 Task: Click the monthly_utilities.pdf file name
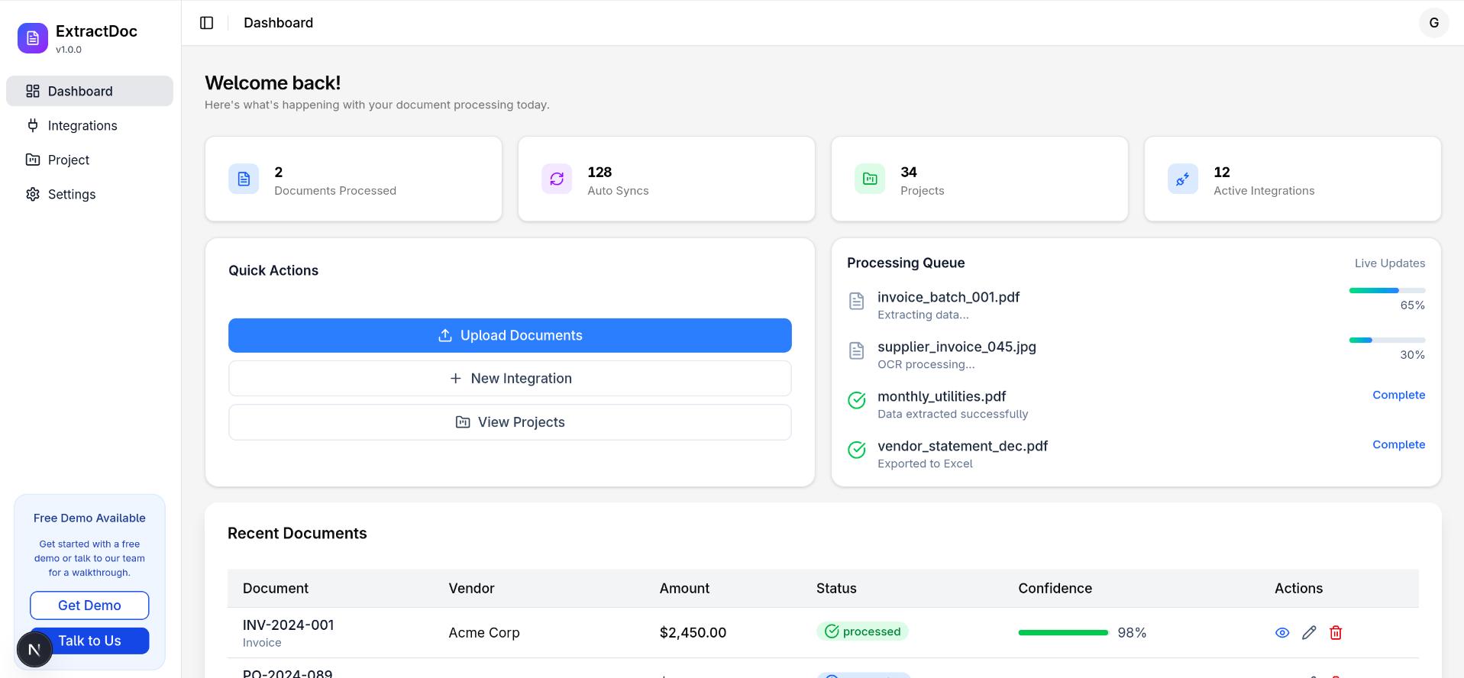942,396
